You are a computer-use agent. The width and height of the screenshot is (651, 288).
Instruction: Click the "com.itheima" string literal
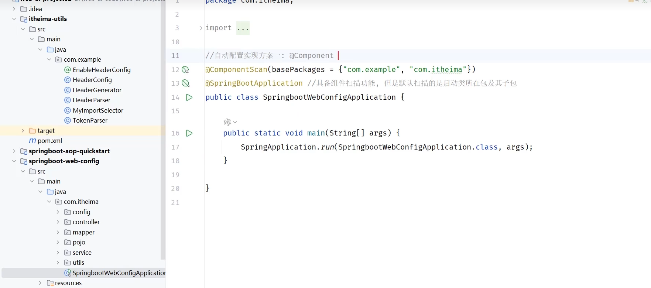(438, 69)
